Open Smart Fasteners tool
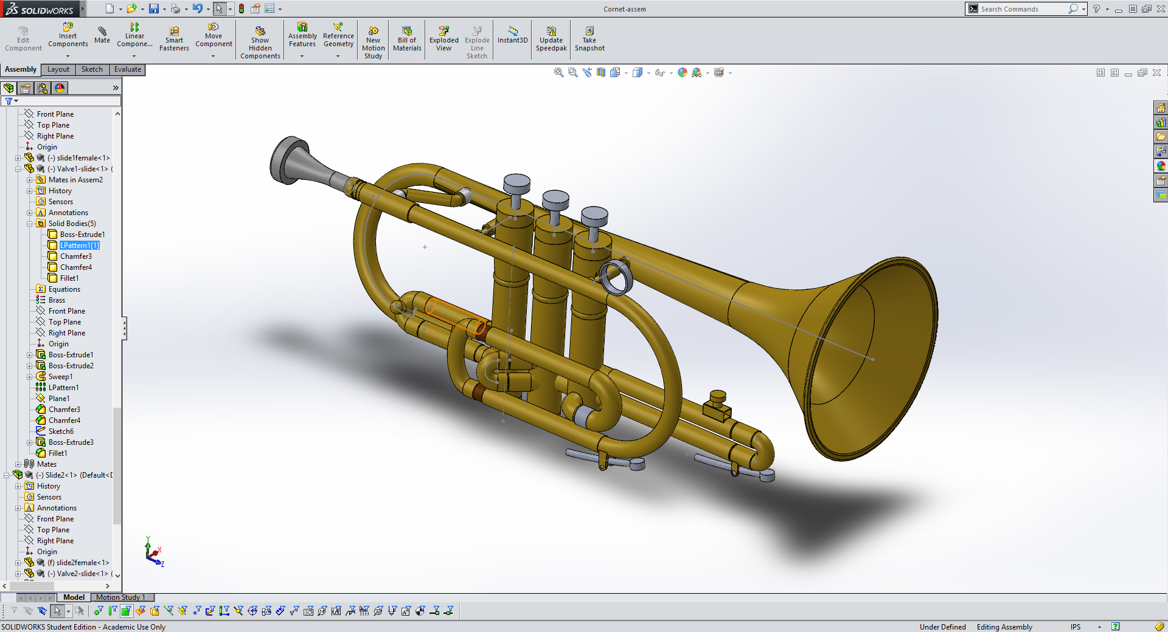The width and height of the screenshot is (1168, 632). tap(174, 38)
